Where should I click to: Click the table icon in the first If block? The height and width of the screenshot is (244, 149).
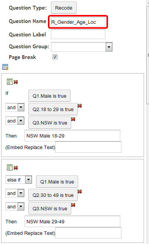10,82
